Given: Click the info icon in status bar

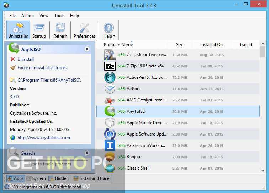Looking at the screenshot, I should pyautogui.click(x=7, y=187).
